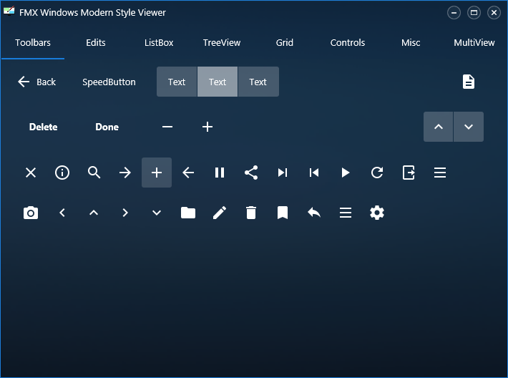Screen dimensions: 508x378
Task: Click the trash bin icon
Action: [x=251, y=213]
